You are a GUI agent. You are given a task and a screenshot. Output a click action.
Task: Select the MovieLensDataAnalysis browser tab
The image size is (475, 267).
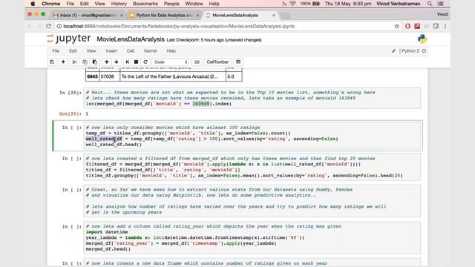235,15
